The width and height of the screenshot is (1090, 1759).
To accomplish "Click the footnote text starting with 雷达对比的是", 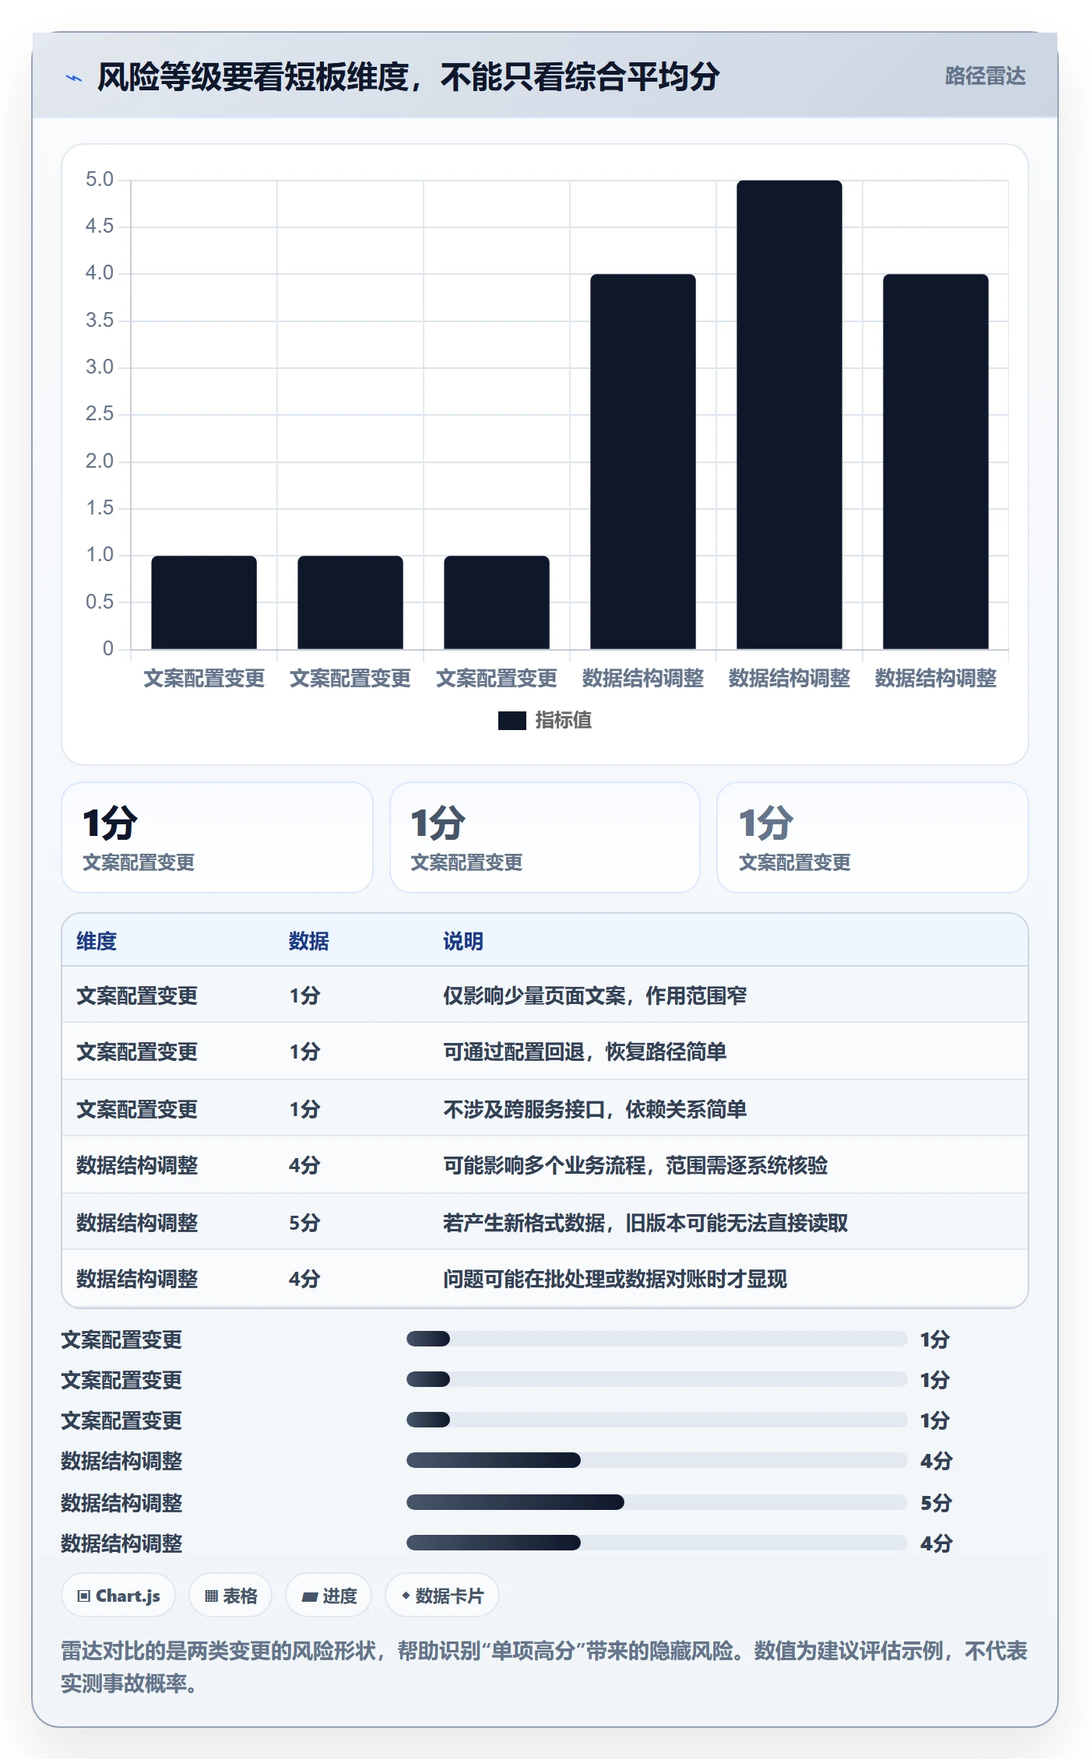I will coord(544,1666).
